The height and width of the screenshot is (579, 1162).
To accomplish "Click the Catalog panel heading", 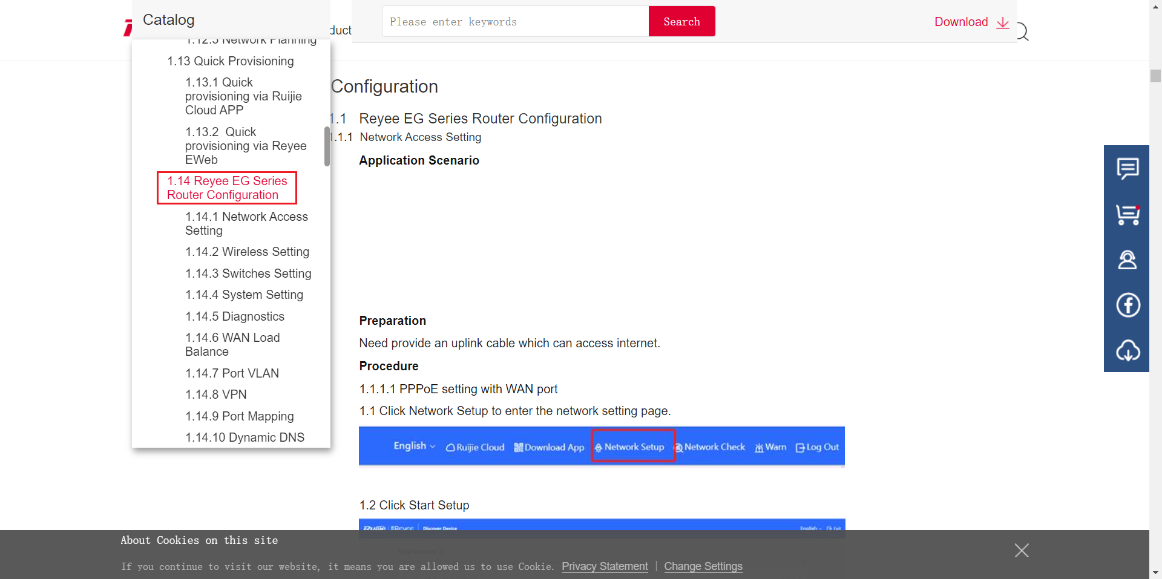I will click(x=168, y=20).
